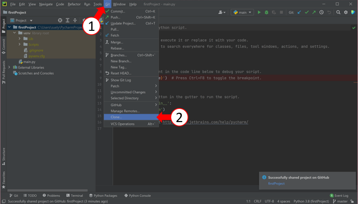
Task: Open the Pull Requests sidebar tab
Action: [4, 72]
